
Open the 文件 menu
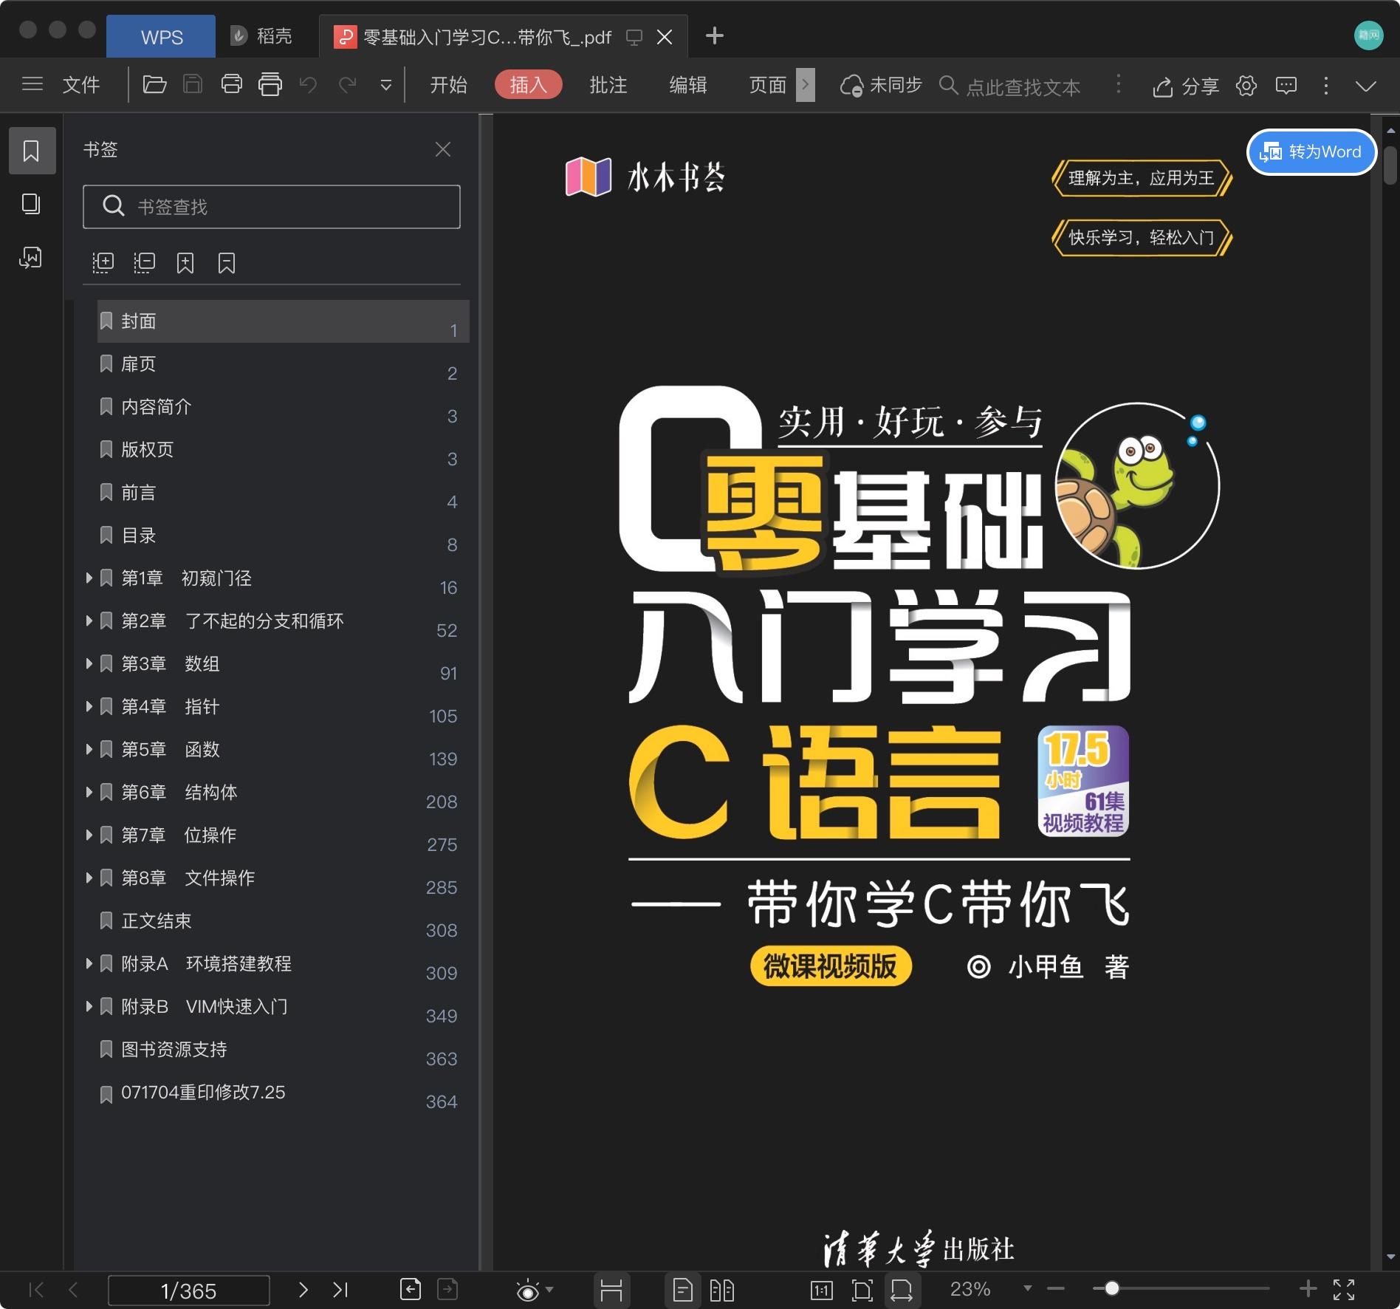(x=81, y=85)
